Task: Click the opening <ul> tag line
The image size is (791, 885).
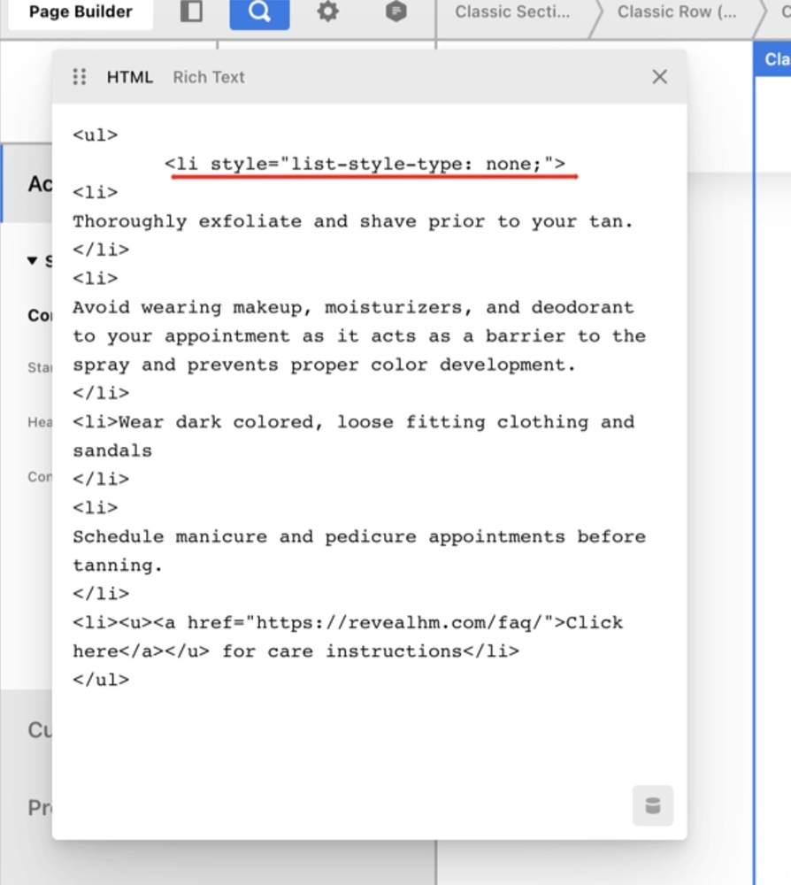Action: click(x=96, y=135)
